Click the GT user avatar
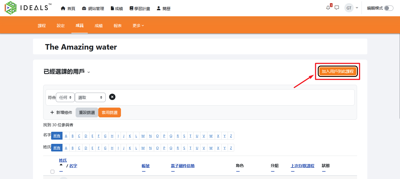The width and height of the screenshot is (400, 179). coord(349,8)
